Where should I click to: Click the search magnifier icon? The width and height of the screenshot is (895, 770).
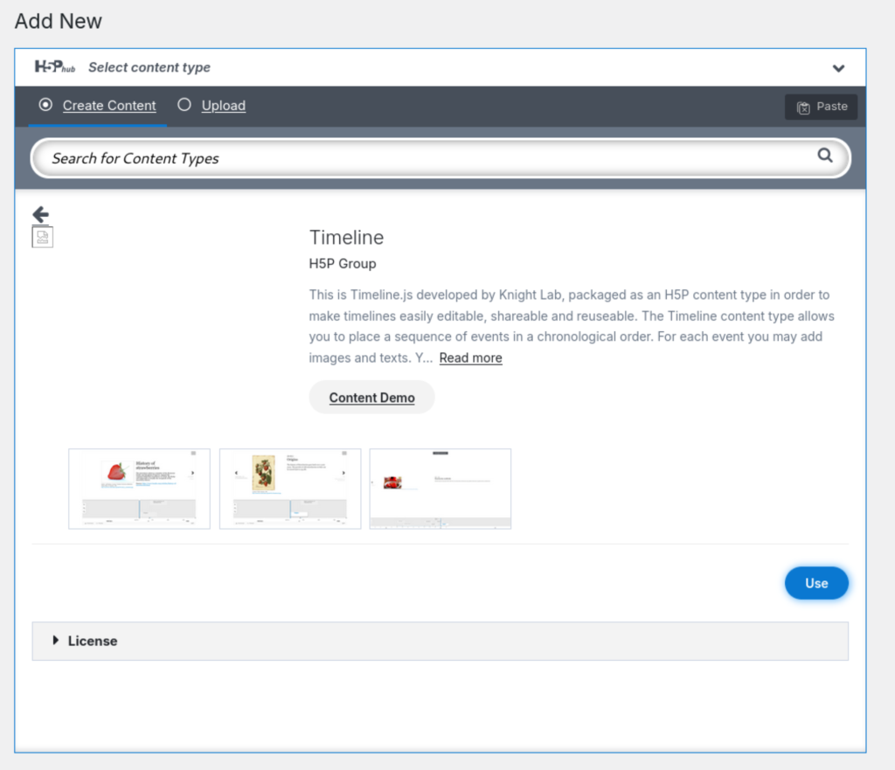[824, 156]
